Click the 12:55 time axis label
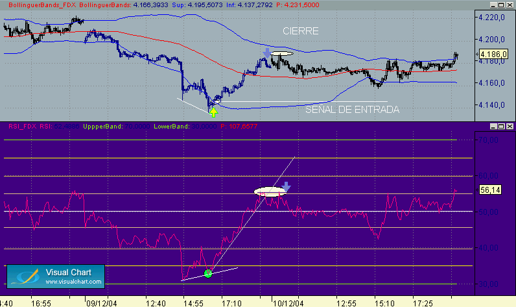 (x=346, y=303)
